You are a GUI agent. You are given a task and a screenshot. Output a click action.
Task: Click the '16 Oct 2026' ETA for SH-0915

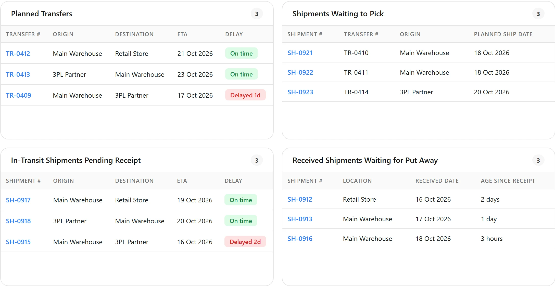click(x=195, y=242)
